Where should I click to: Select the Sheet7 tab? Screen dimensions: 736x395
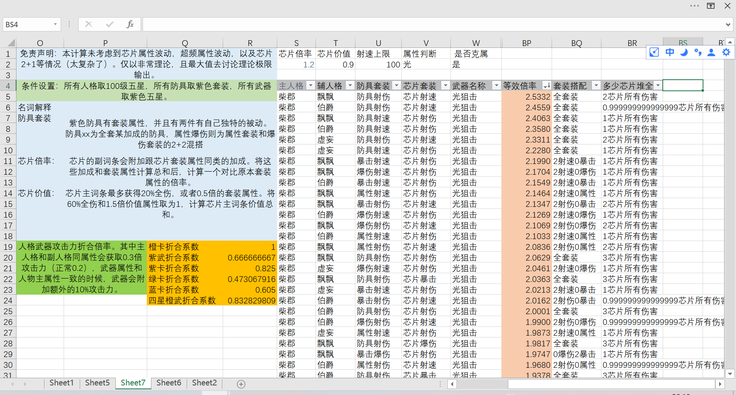point(133,383)
